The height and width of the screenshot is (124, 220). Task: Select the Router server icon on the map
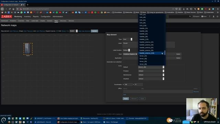(28, 49)
